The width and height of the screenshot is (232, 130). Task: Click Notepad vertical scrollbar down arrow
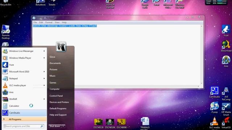(x=202, y=83)
